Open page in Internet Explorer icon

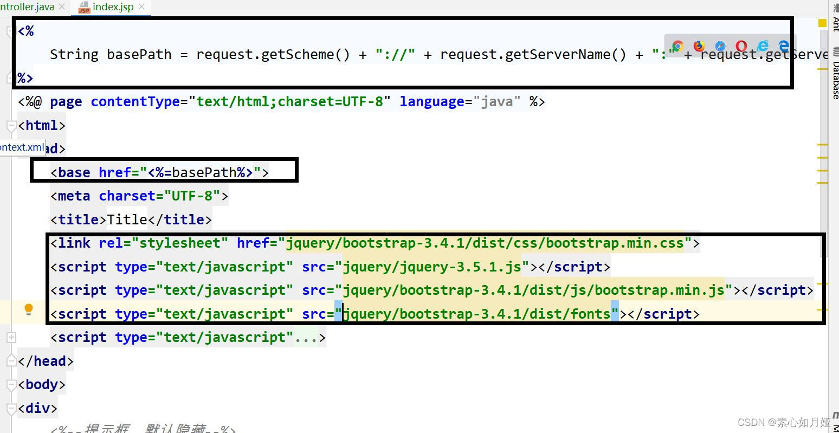coord(763,46)
